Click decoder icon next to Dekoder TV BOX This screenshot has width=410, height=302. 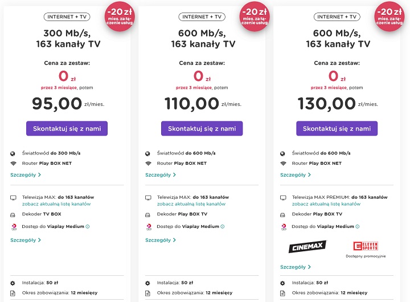[13, 214]
